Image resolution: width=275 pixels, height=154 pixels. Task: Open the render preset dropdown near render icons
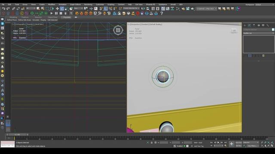(x=206, y=9)
